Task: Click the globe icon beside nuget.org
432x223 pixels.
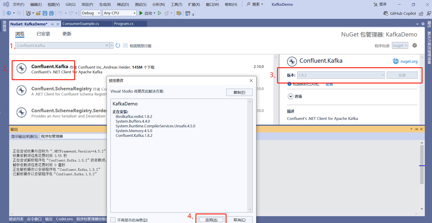Action: (395, 61)
